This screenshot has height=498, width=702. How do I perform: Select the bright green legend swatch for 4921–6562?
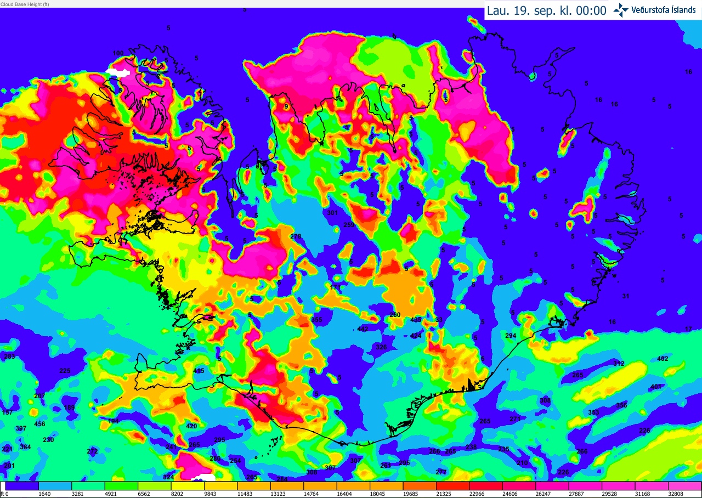pos(121,486)
